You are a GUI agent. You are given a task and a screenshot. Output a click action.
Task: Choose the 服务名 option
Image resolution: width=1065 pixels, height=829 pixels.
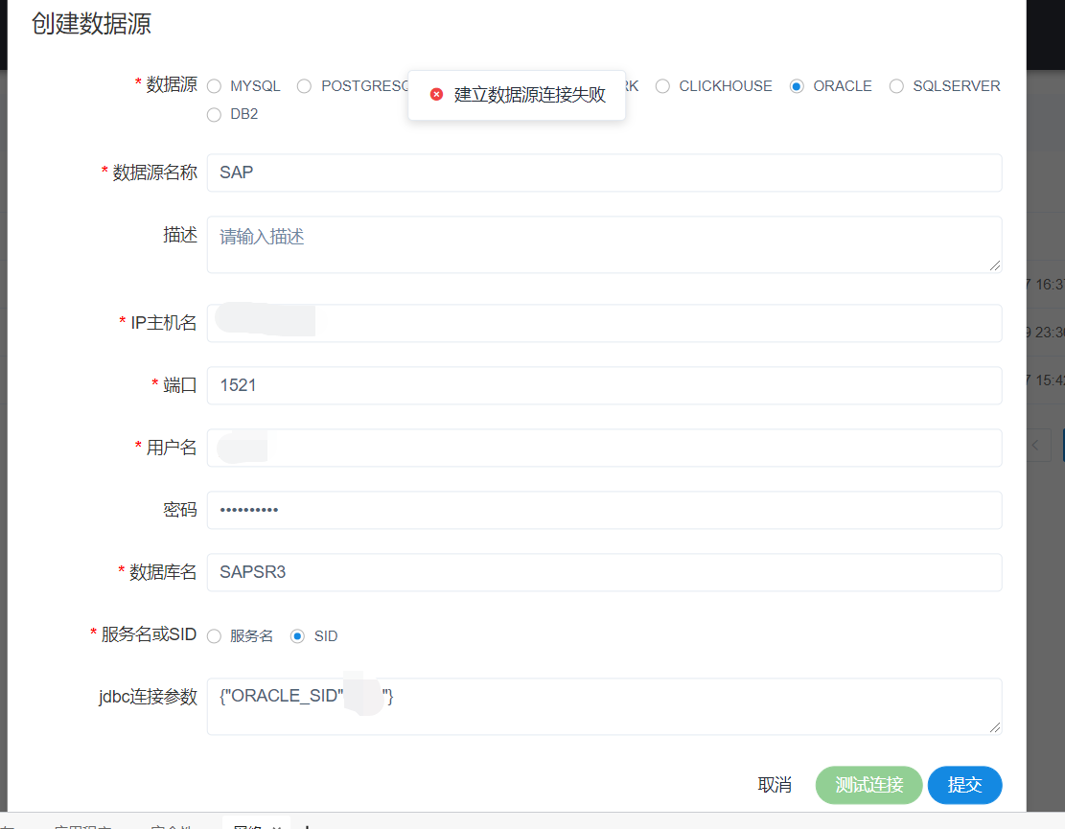214,635
